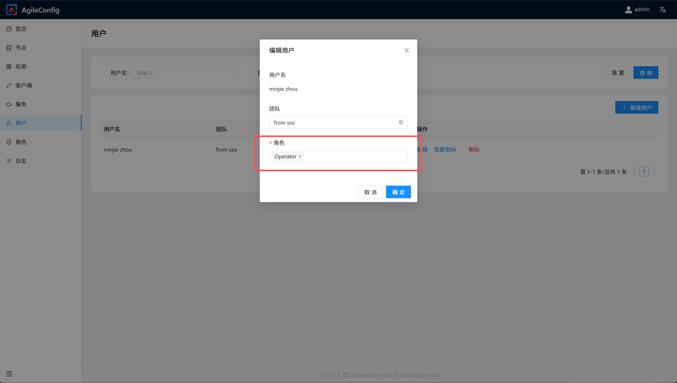Remove the Operator role tag

(300, 157)
